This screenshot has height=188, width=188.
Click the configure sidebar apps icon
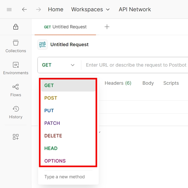[x=16, y=137]
